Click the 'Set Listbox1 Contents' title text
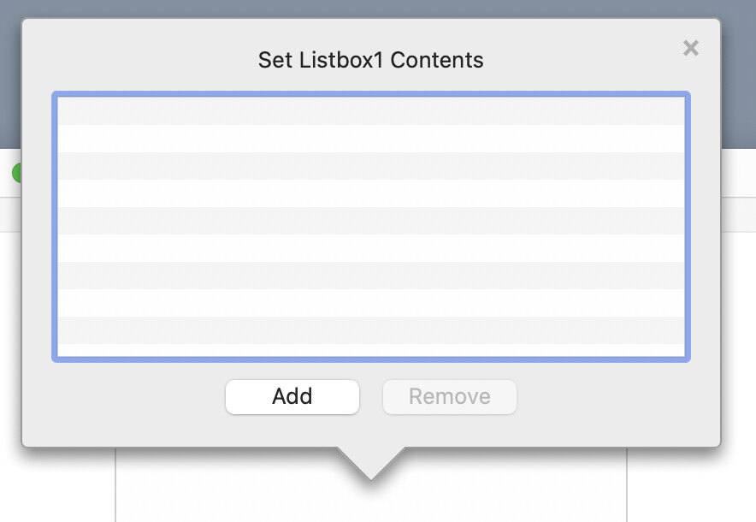The height and width of the screenshot is (522, 756). pos(371,61)
